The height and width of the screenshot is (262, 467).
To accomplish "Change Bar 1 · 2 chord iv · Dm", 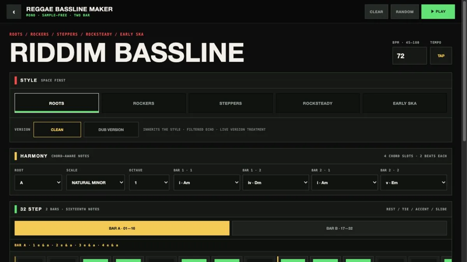I will point(276,182).
